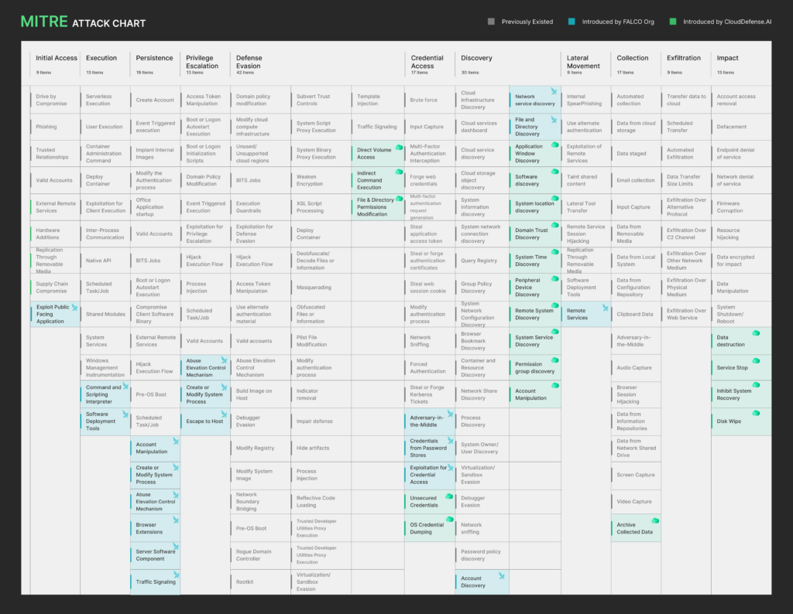Select the Defense Evasion column header

pos(249,62)
